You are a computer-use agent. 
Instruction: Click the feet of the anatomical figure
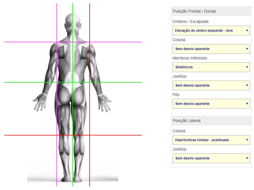tap(73, 177)
